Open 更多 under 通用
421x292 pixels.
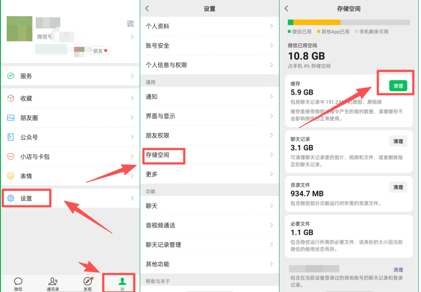tap(209, 174)
